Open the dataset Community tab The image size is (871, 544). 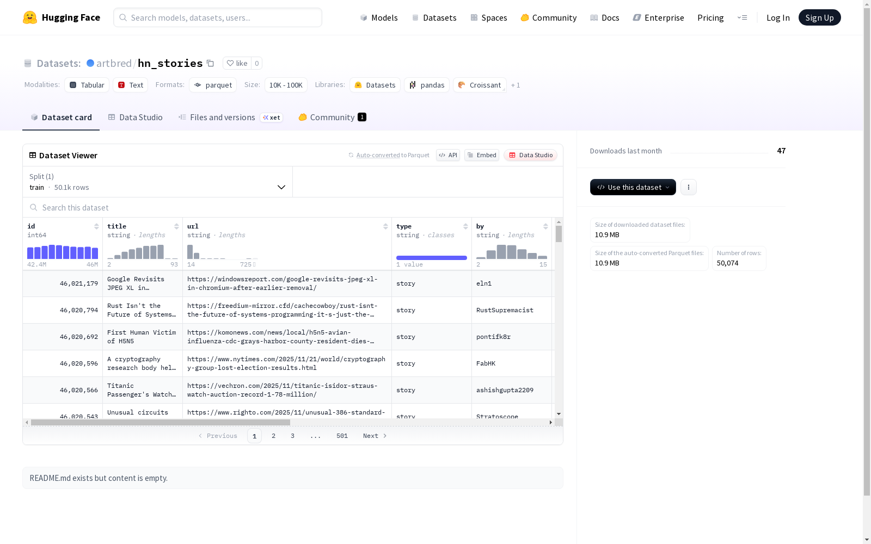click(333, 118)
